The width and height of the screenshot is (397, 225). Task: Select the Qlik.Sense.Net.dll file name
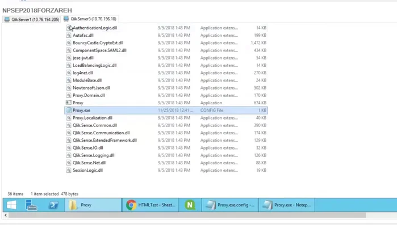click(x=89, y=163)
